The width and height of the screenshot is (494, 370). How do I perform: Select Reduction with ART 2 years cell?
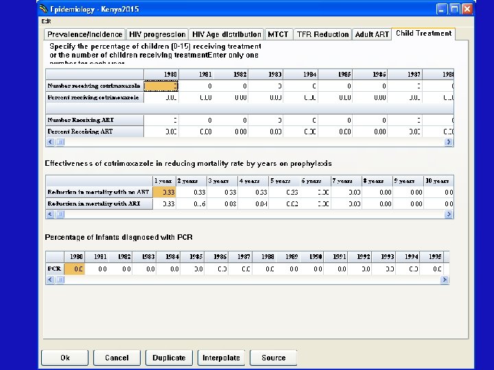coord(191,203)
